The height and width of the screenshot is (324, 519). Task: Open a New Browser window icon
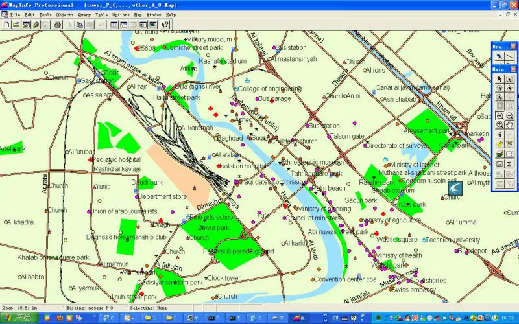[114, 25]
